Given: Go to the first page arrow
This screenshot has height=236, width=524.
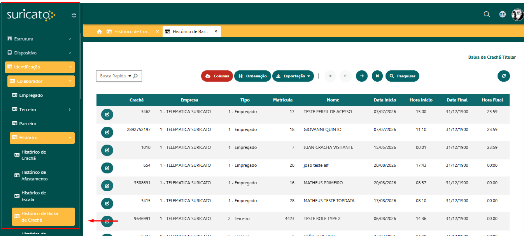Looking at the screenshot, I should [330, 76].
